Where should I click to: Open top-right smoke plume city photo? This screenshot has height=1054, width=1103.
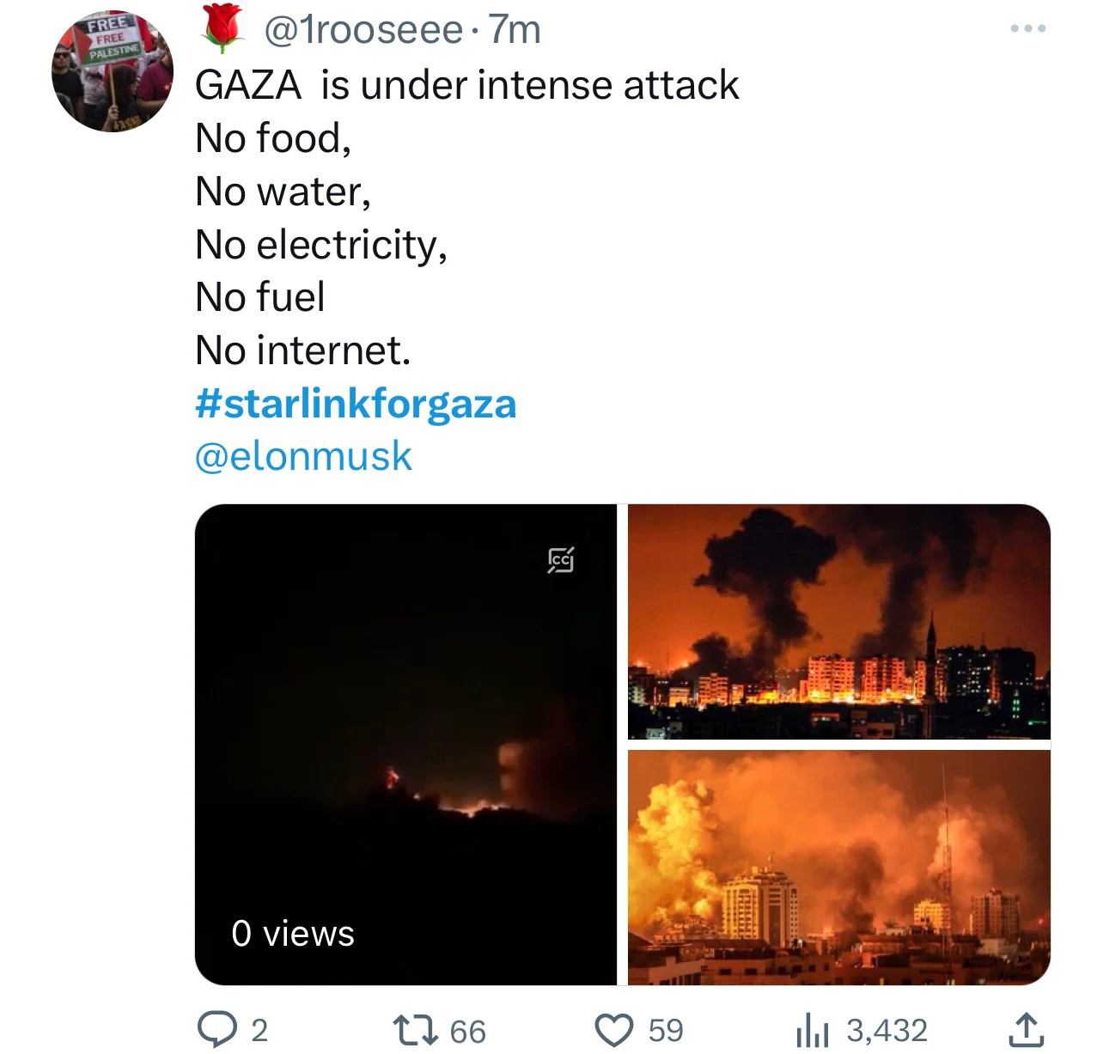[839, 622]
